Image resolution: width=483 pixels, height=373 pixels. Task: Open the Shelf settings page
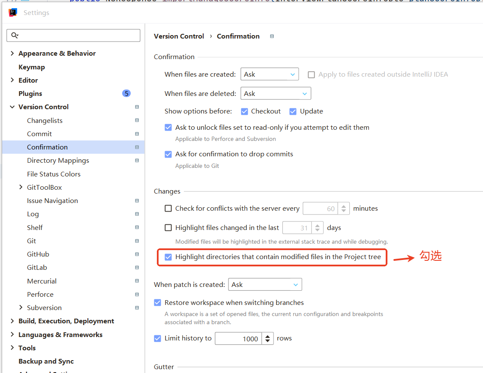tap(35, 227)
